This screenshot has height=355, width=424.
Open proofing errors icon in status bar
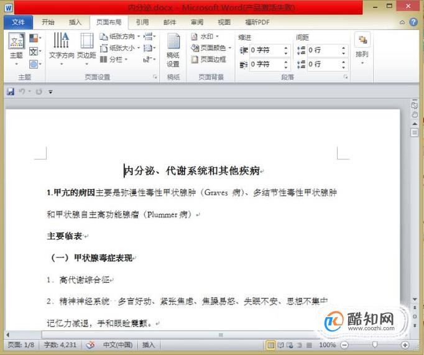(x=91, y=345)
